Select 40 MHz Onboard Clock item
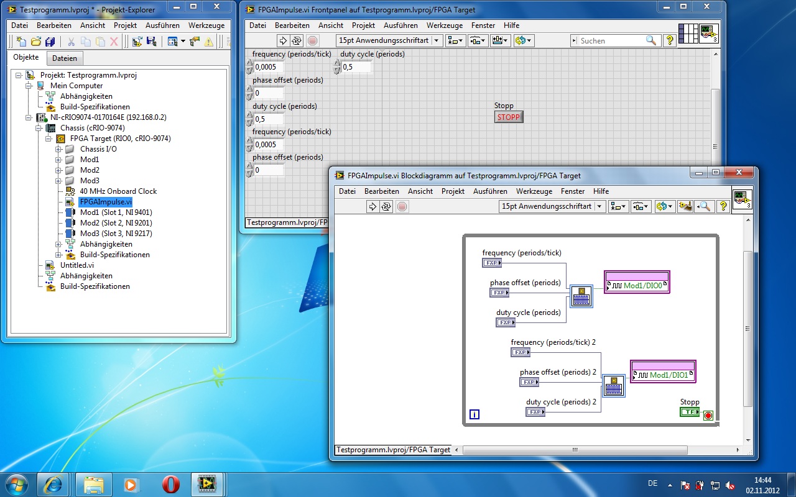Screen dimensions: 796x497 pos(118,191)
